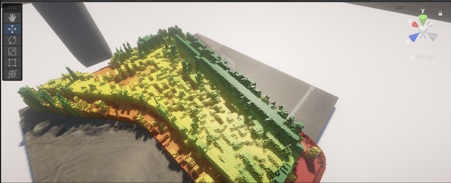
Task: Select the Rect transform tool
Action: pos(12,63)
